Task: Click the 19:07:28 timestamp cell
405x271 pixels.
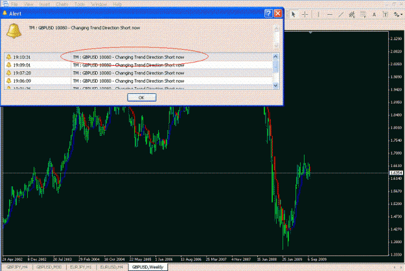Action: 22,73
